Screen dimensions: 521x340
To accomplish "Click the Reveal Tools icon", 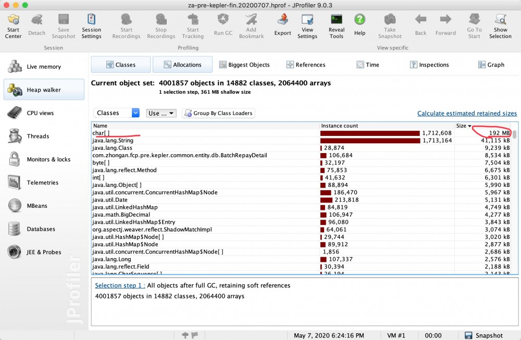I will [x=336, y=26].
